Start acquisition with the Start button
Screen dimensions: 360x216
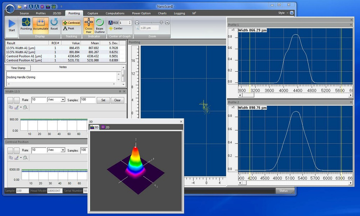[x=12, y=26]
